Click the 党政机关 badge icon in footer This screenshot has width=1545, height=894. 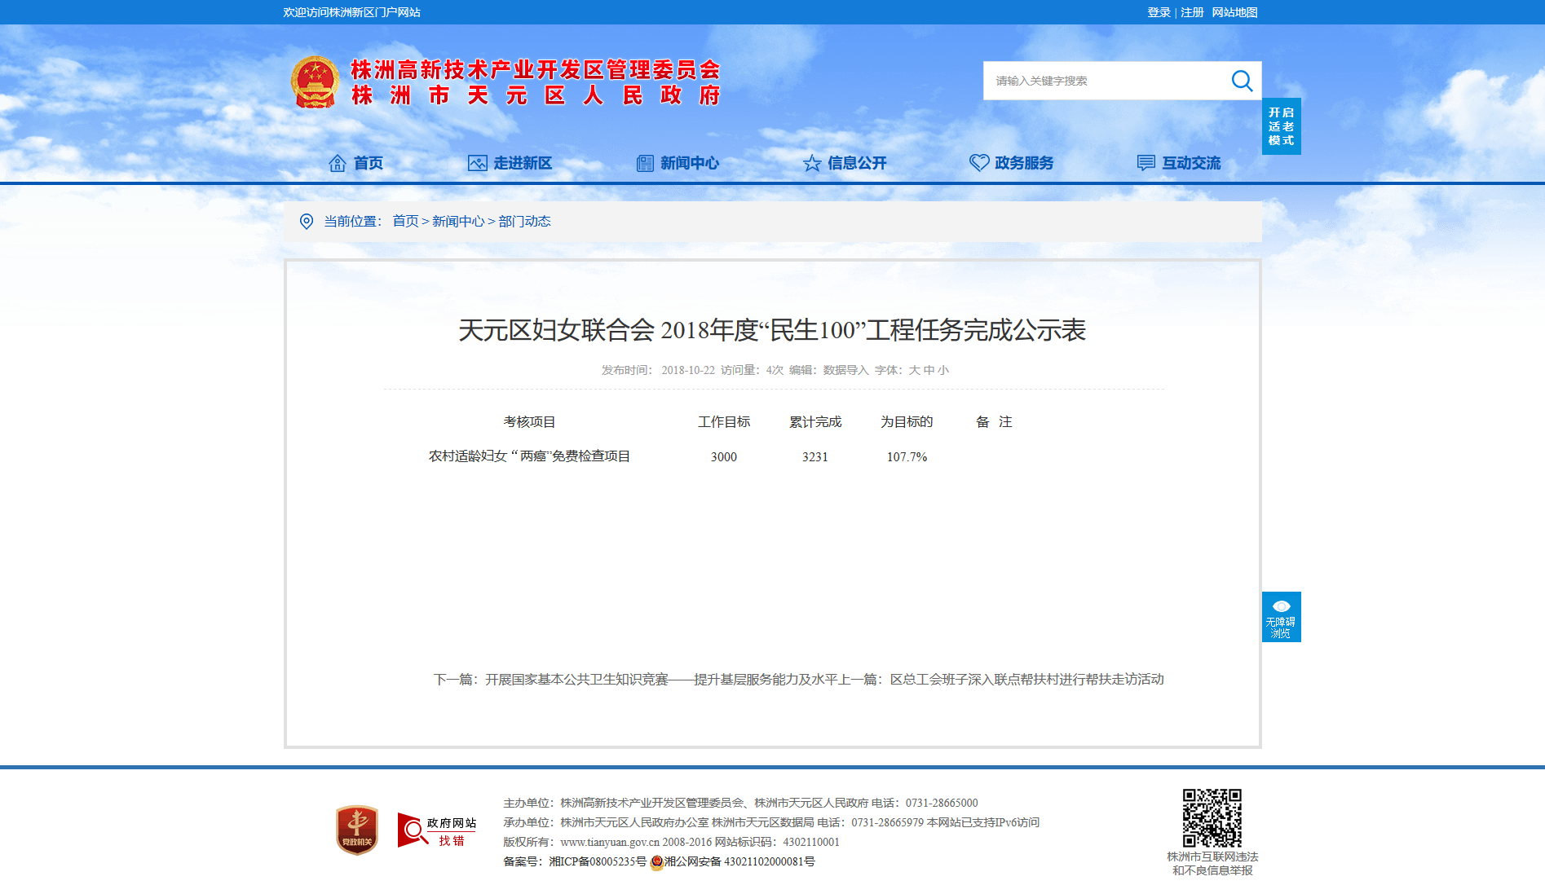[357, 830]
